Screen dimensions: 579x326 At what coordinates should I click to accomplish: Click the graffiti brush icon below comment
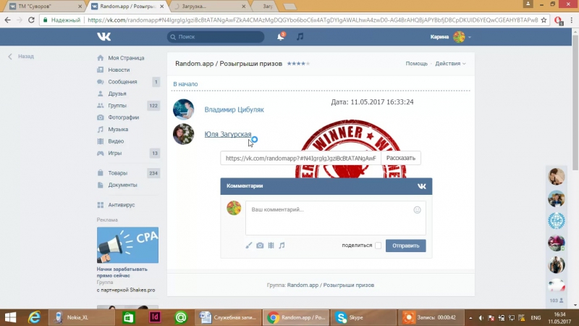(249, 246)
